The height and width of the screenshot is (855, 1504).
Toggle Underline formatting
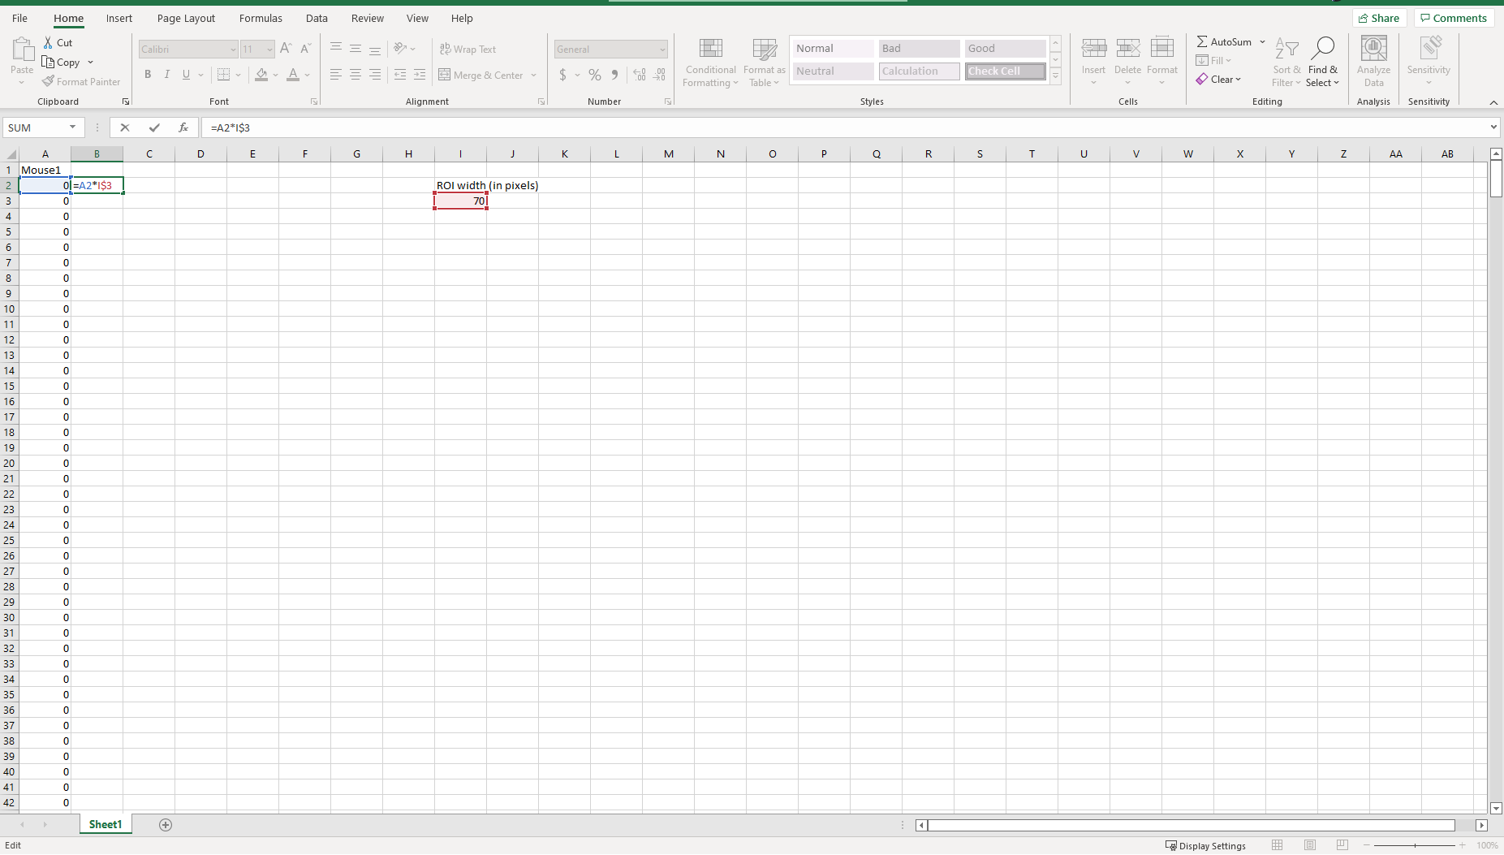tap(187, 75)
